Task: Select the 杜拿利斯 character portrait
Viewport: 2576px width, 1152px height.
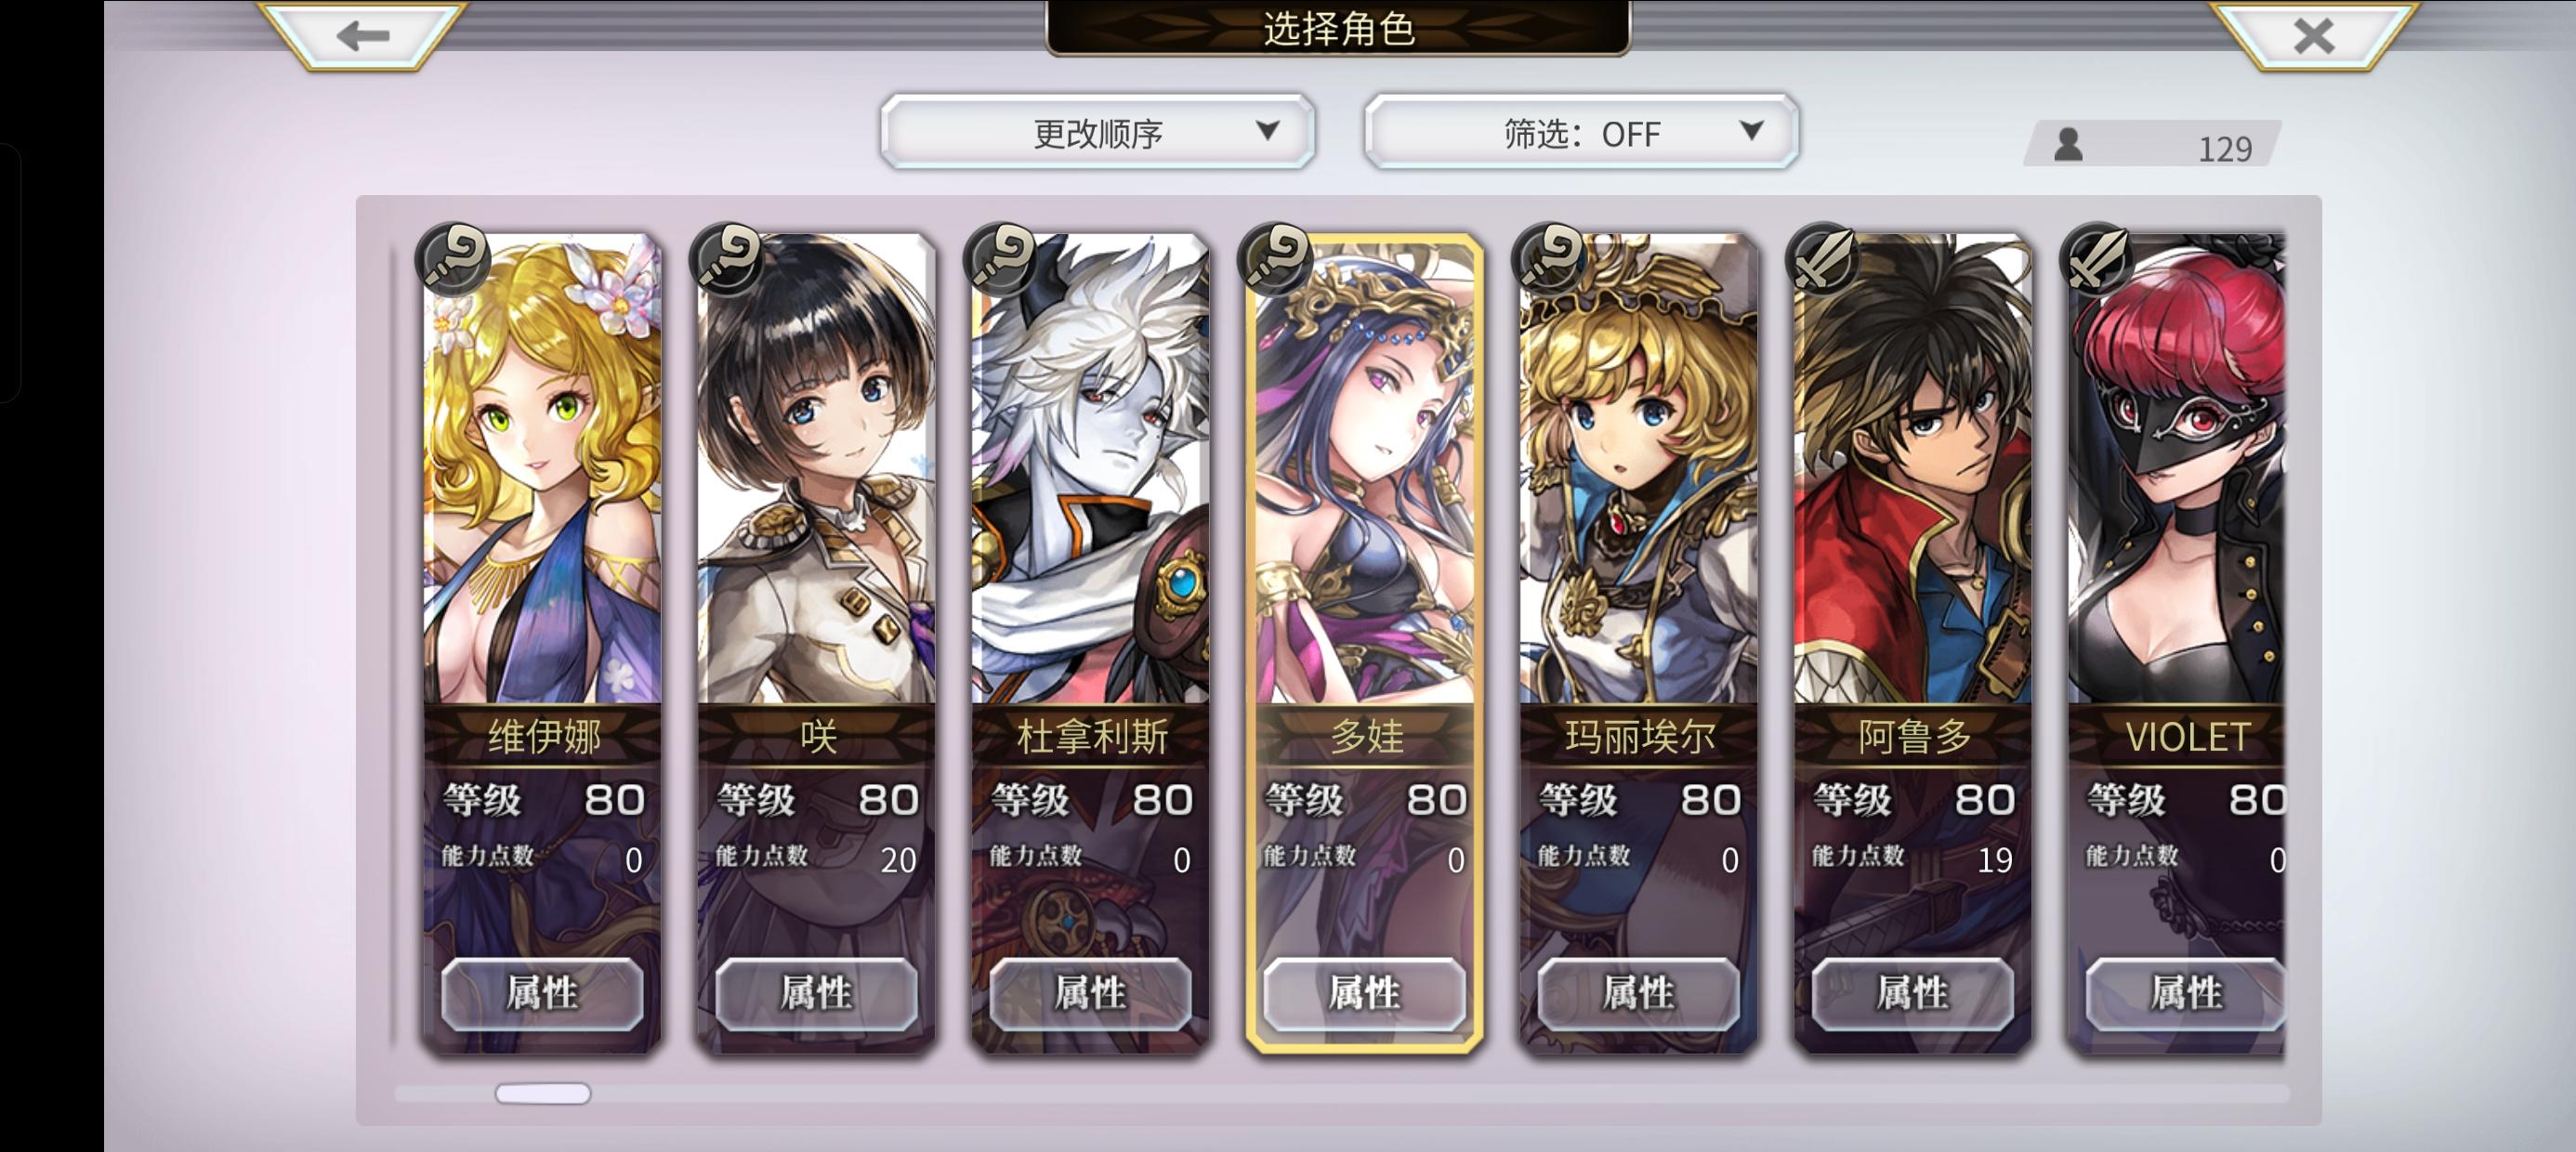Action: pos(1090,468)
